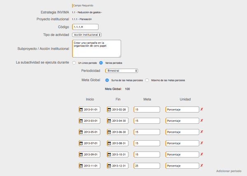Click the Unidad field in first period row

182,110
